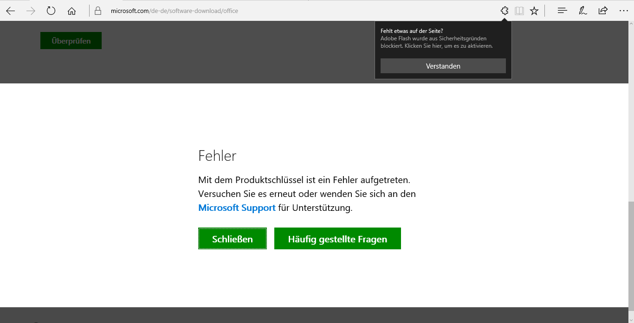Image resolution: width=634 pixels, height=323 pixels.
Task: Go back to the previous page
Action: coord(10,11)
